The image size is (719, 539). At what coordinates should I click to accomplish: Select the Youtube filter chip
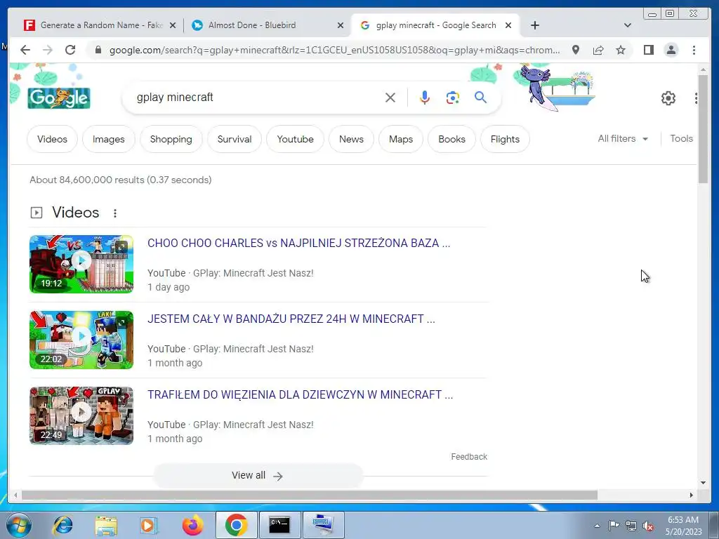click(x=296, y=139)
